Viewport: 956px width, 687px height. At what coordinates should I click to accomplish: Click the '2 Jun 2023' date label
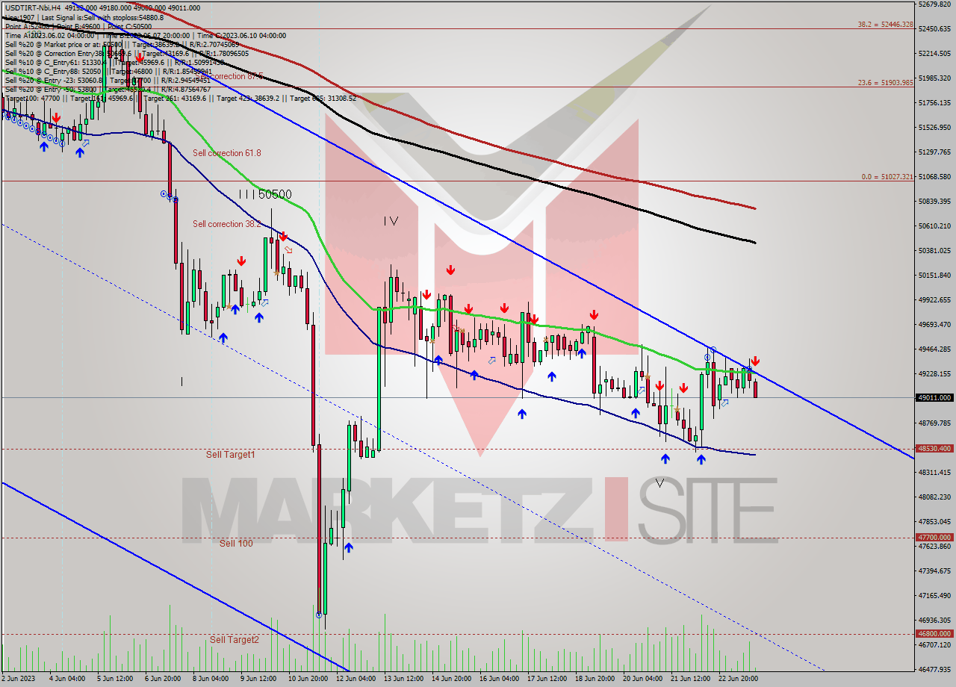click(19, 679)
